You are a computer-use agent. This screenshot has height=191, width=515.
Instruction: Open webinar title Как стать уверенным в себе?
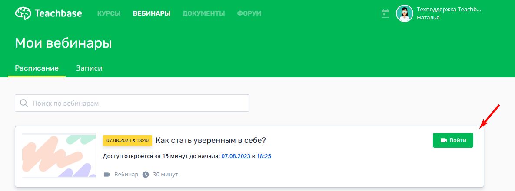pyautogui.click(x=210, y=140)
